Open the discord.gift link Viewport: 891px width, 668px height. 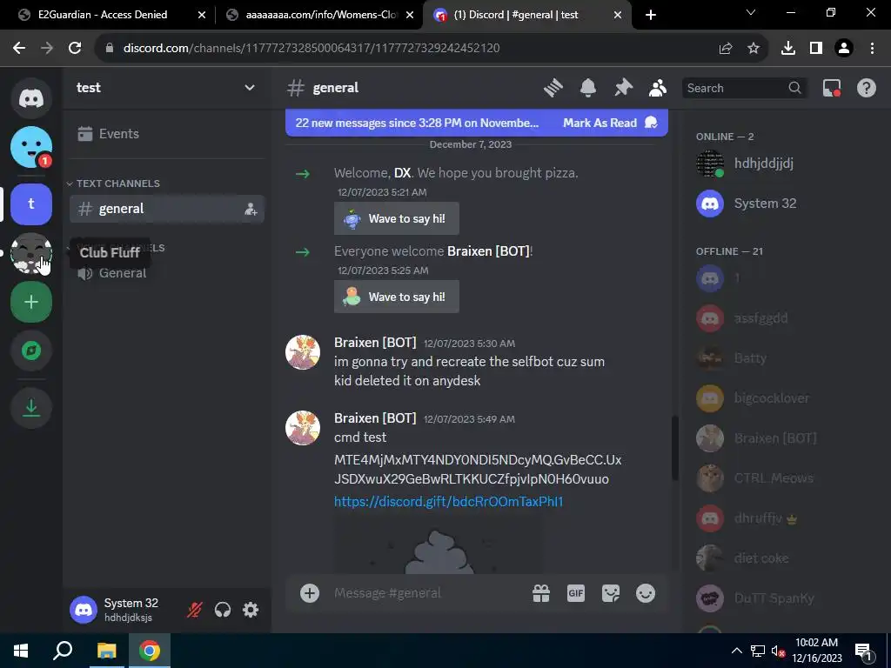(448, 502)
